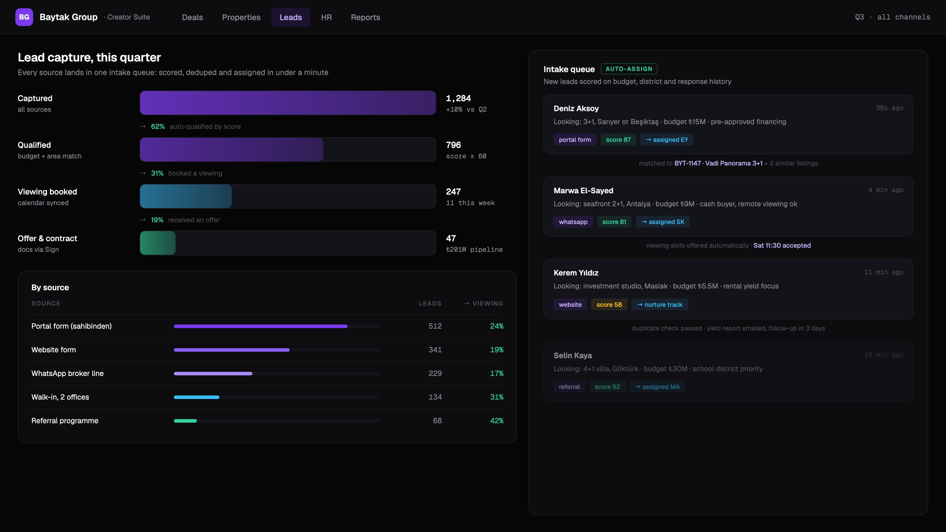Image resolution: width=946 pixels, height=532 pixels.
Task: Click the Intake queue heading
Action: click(569, 69)
